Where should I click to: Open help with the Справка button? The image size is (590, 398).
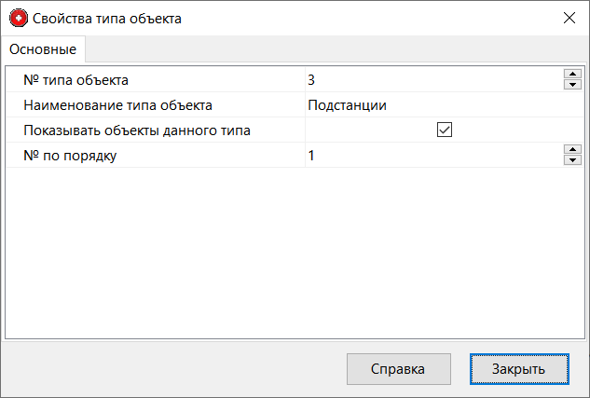tap(398, 369)
